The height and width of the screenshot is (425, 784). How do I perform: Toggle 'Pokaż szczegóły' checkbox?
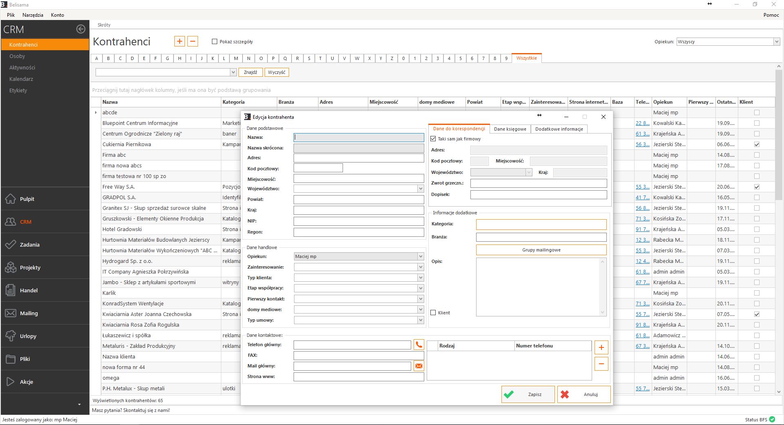tap(214, 42)
